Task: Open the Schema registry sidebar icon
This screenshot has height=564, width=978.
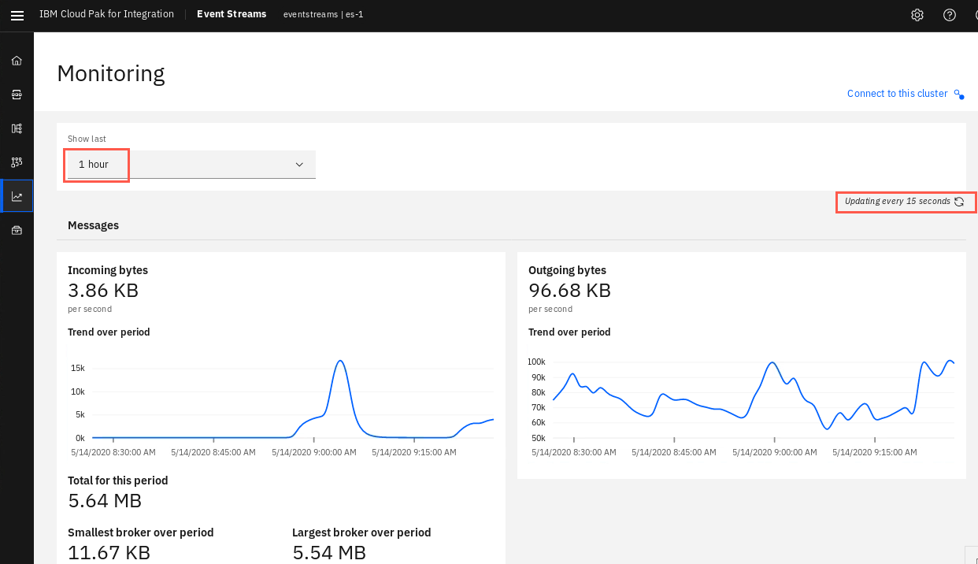Action: tap(17, 128)
